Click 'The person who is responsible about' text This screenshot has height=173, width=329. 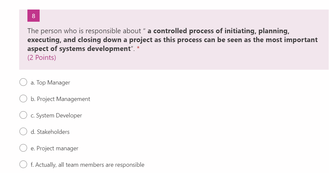pos(84,31)
